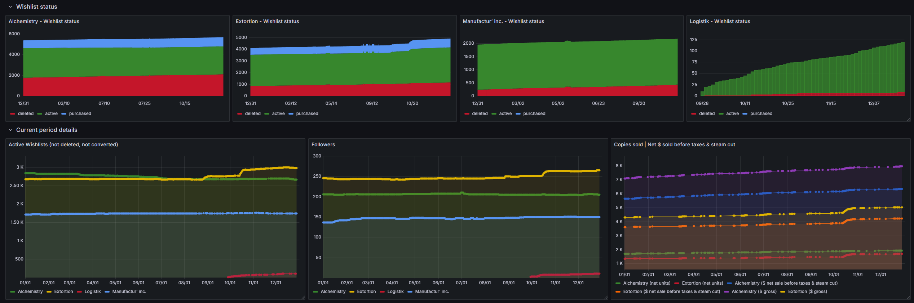
Task: Click orange Extortion net sale legend swatch
Action: [618, 292]
